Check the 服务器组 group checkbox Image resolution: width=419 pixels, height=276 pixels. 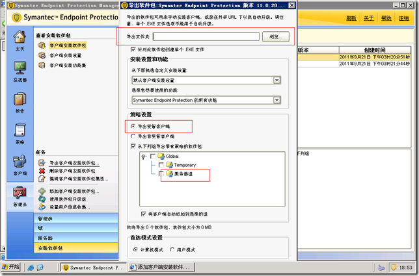pyautogui.click(x=161, y=174)
